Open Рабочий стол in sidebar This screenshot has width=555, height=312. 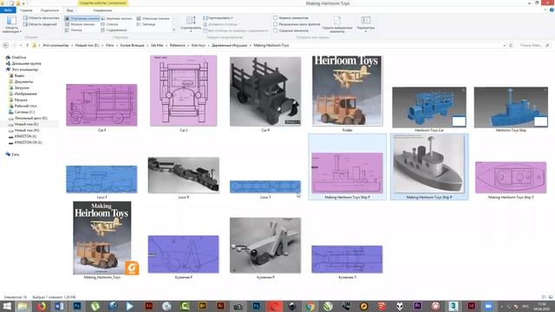point(25,106)
